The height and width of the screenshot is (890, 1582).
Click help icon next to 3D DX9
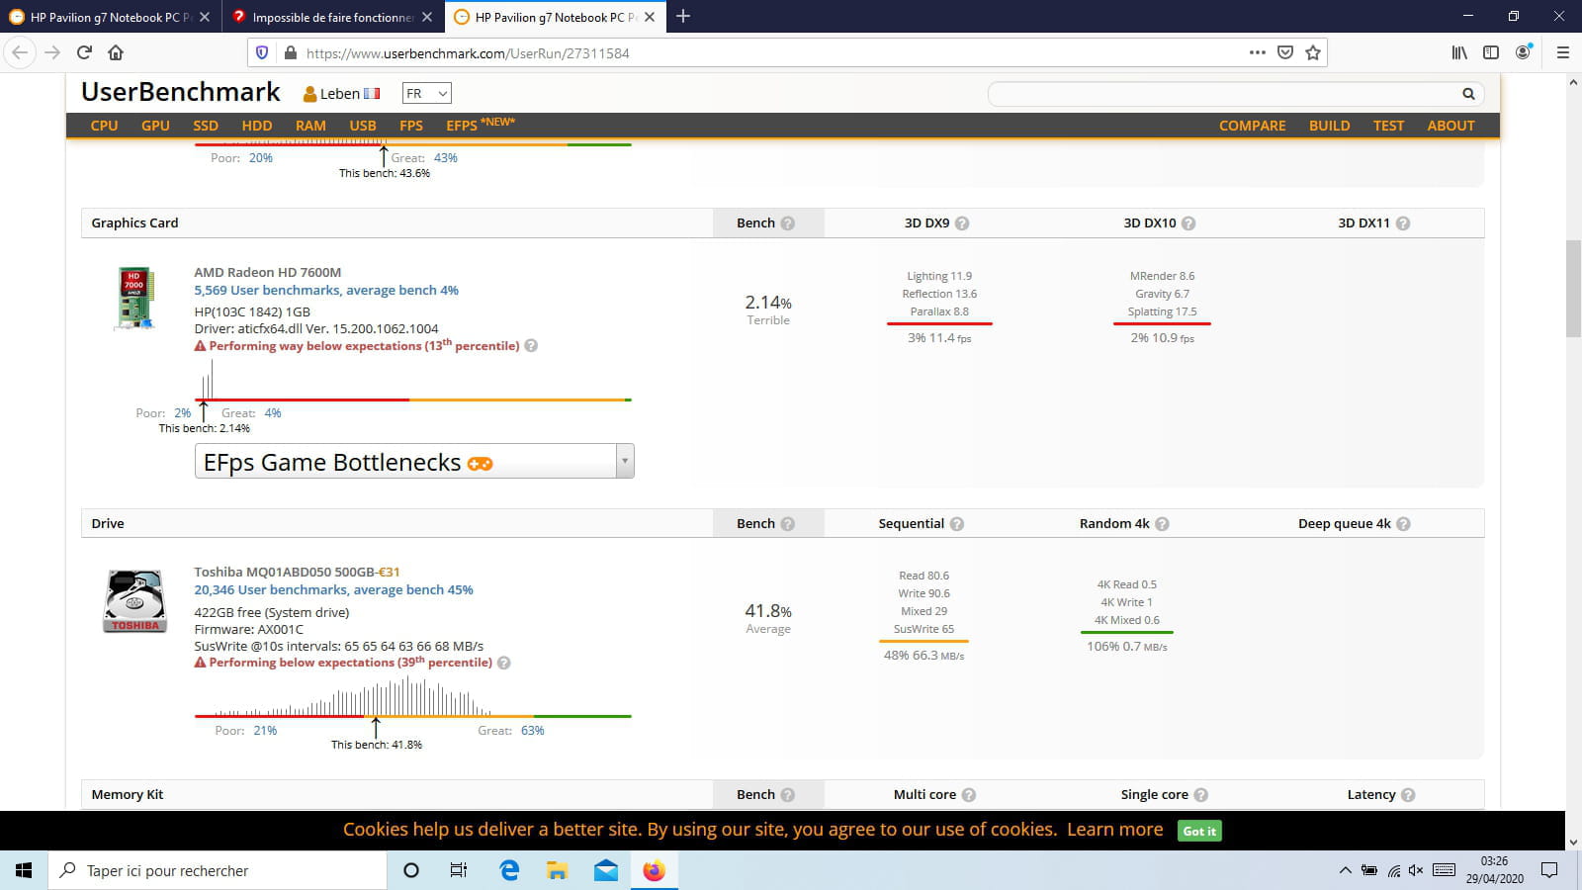click(x=962, y=223)
